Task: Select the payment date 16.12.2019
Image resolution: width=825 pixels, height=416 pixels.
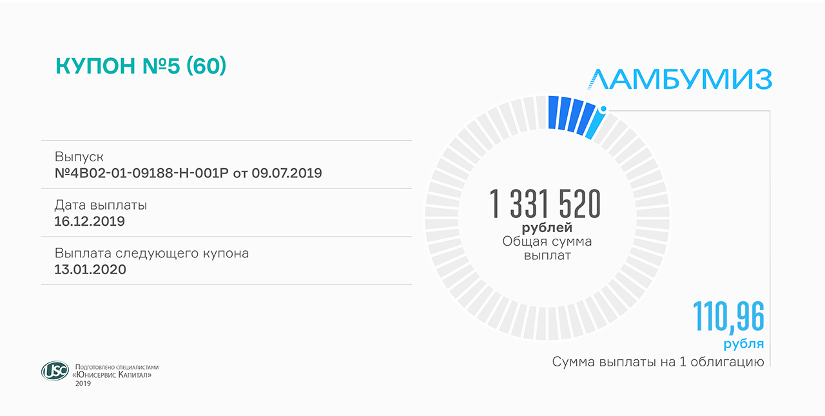Action: (90, 221)
